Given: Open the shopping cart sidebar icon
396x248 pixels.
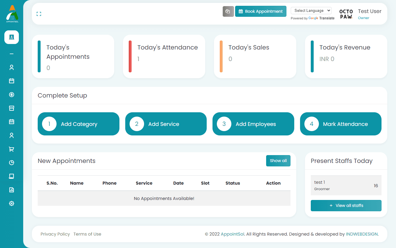Looking at the screenshot, I should (x=12, y=149).
